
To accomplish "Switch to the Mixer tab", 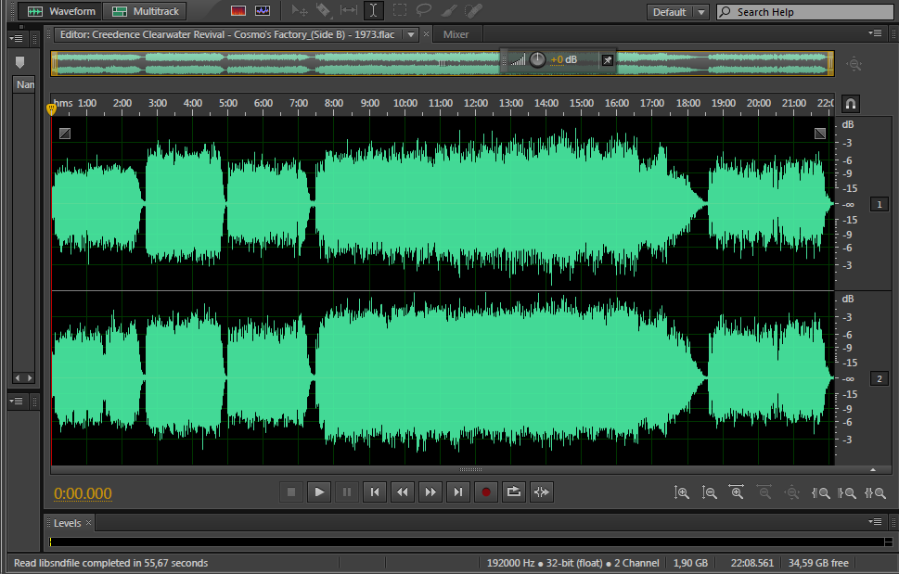I will 456,34.
